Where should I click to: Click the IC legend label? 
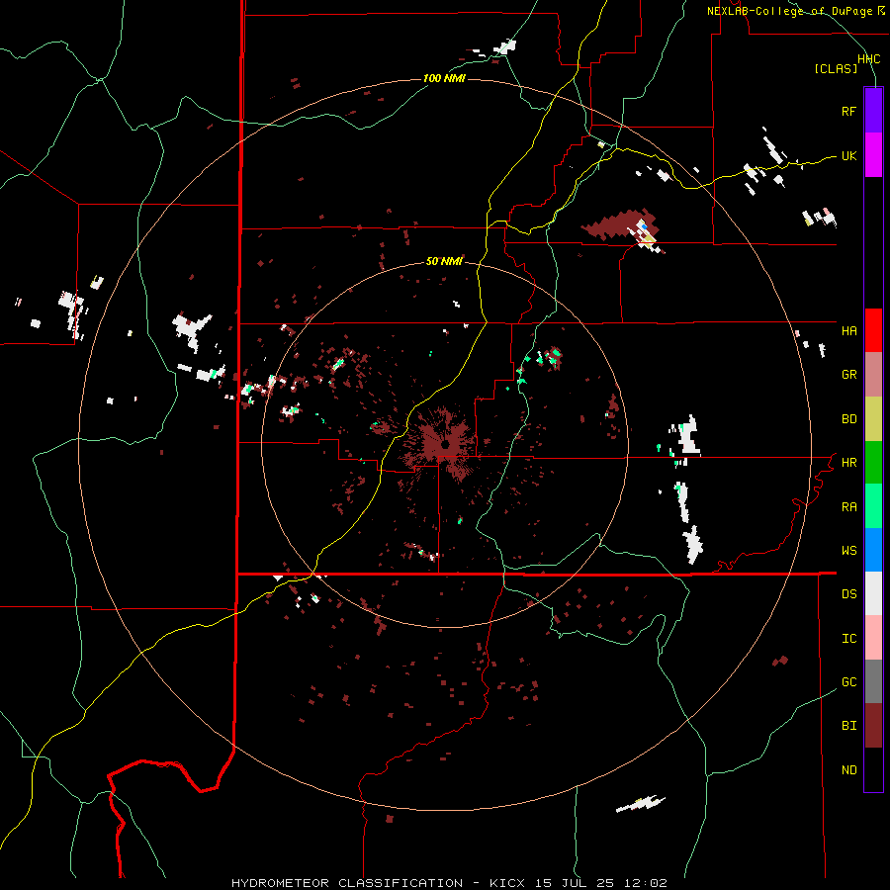[x=848, y=638]
